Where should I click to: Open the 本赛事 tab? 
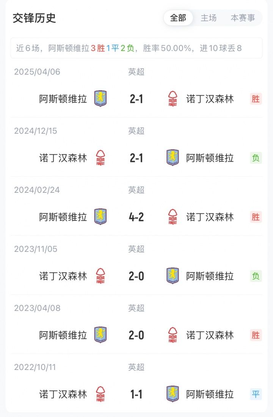click(243, 18)
